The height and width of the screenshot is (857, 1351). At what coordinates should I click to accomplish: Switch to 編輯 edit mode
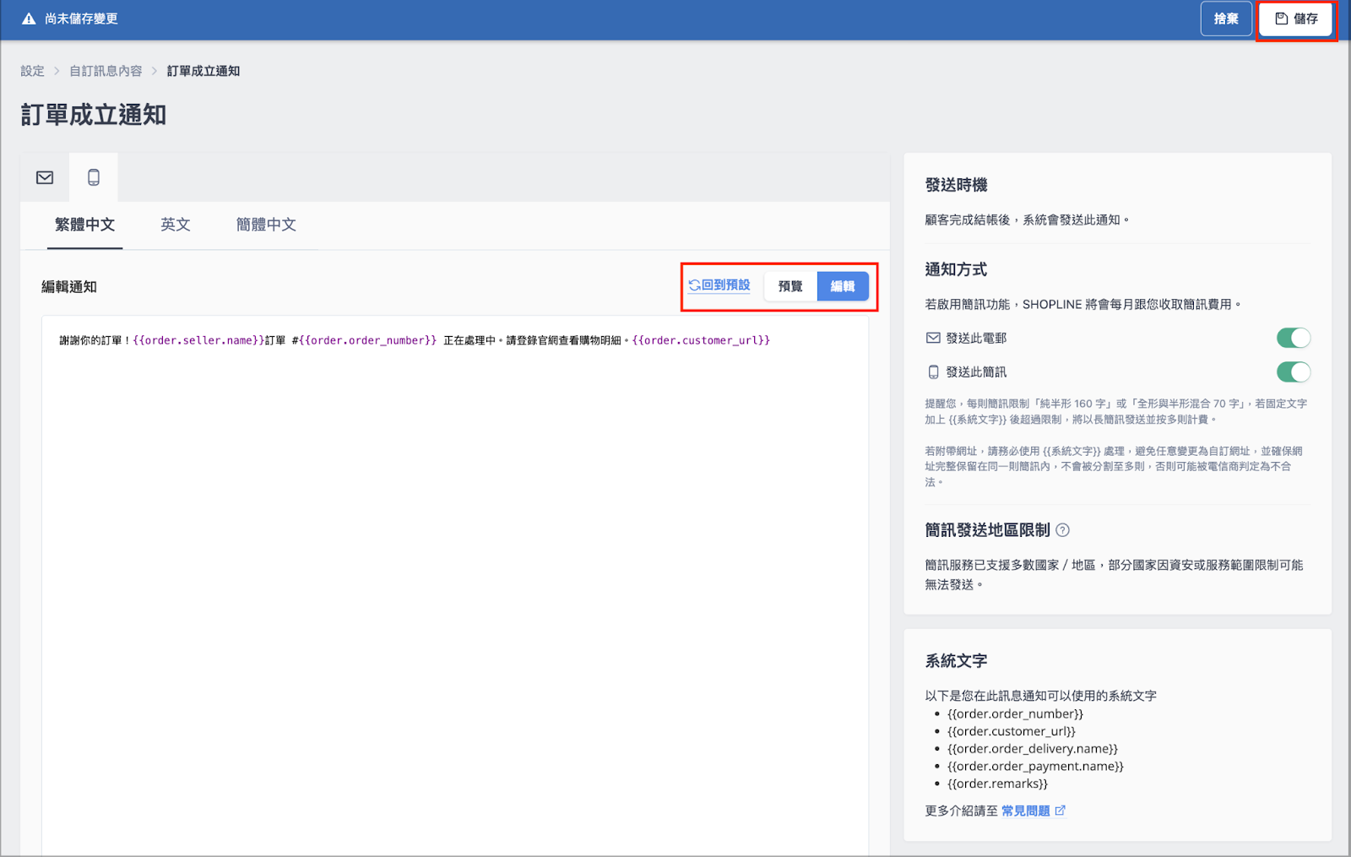(843, 286)
